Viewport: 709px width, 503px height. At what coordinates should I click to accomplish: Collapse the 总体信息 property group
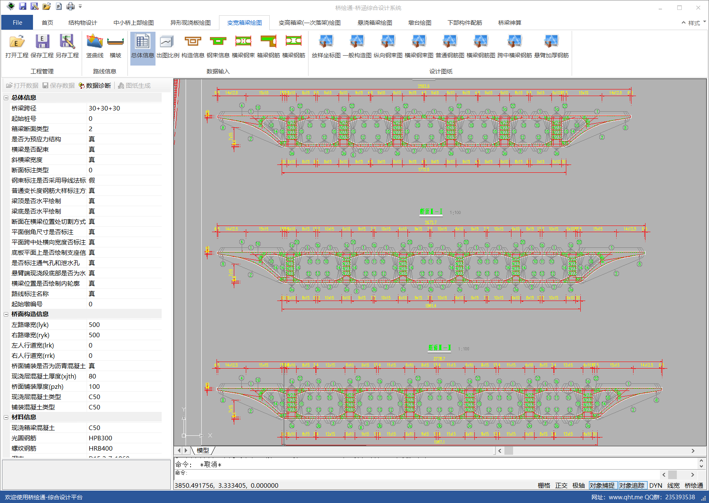click(x=6, y=98)
